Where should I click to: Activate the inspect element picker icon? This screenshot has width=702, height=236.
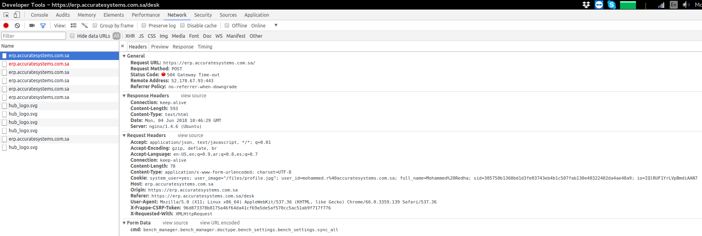[x=6, y=15]
